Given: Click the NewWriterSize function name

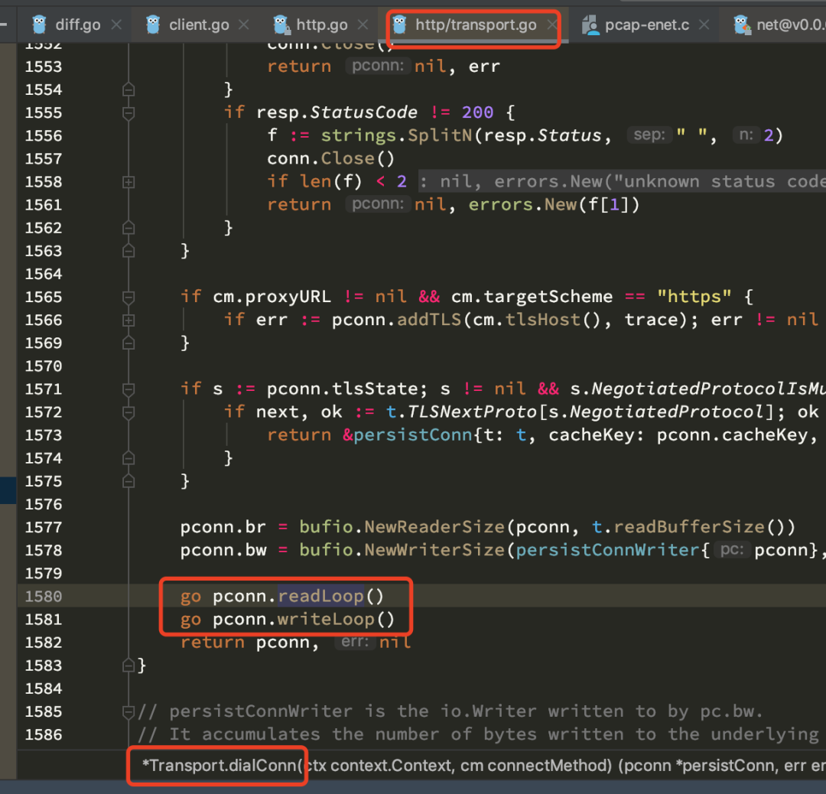Looking at the screenshot, I should [434, 550].
